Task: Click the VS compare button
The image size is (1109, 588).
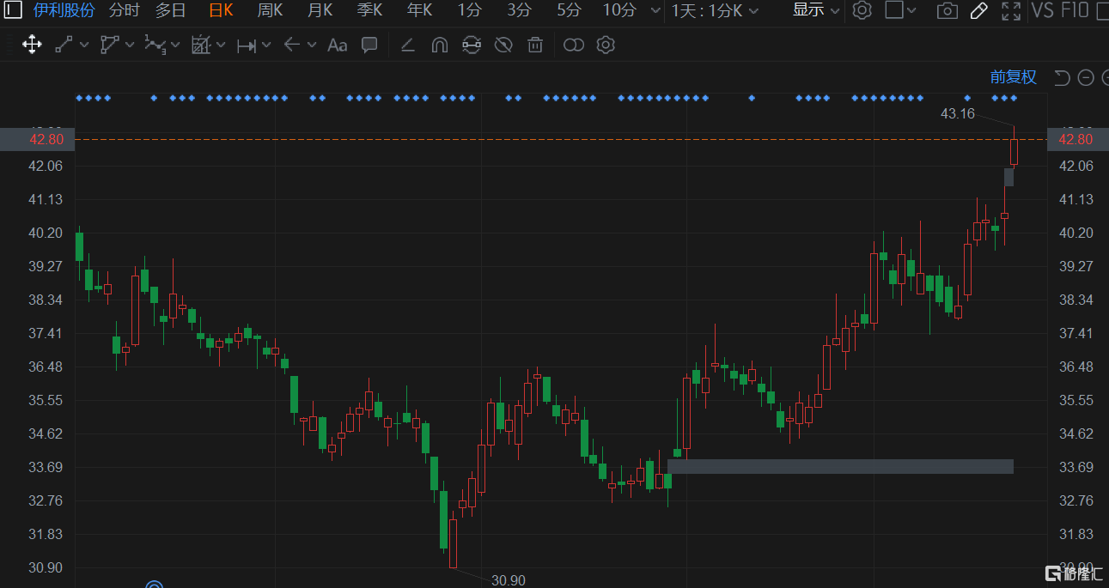Action: pyautogui.click(x=1042, y=10)
